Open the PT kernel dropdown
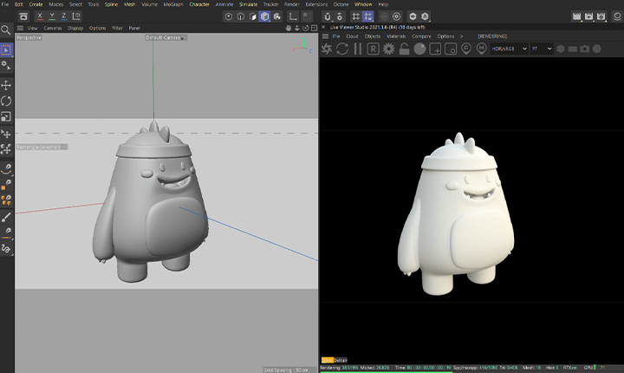Viewport: 624px width, 373px height. point(542,49)
